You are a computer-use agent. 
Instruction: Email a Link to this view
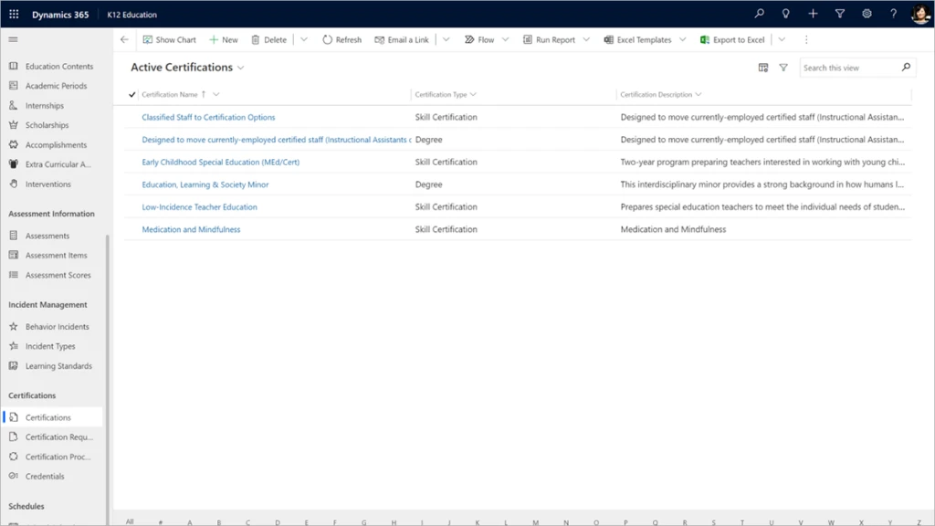(403, 39)
